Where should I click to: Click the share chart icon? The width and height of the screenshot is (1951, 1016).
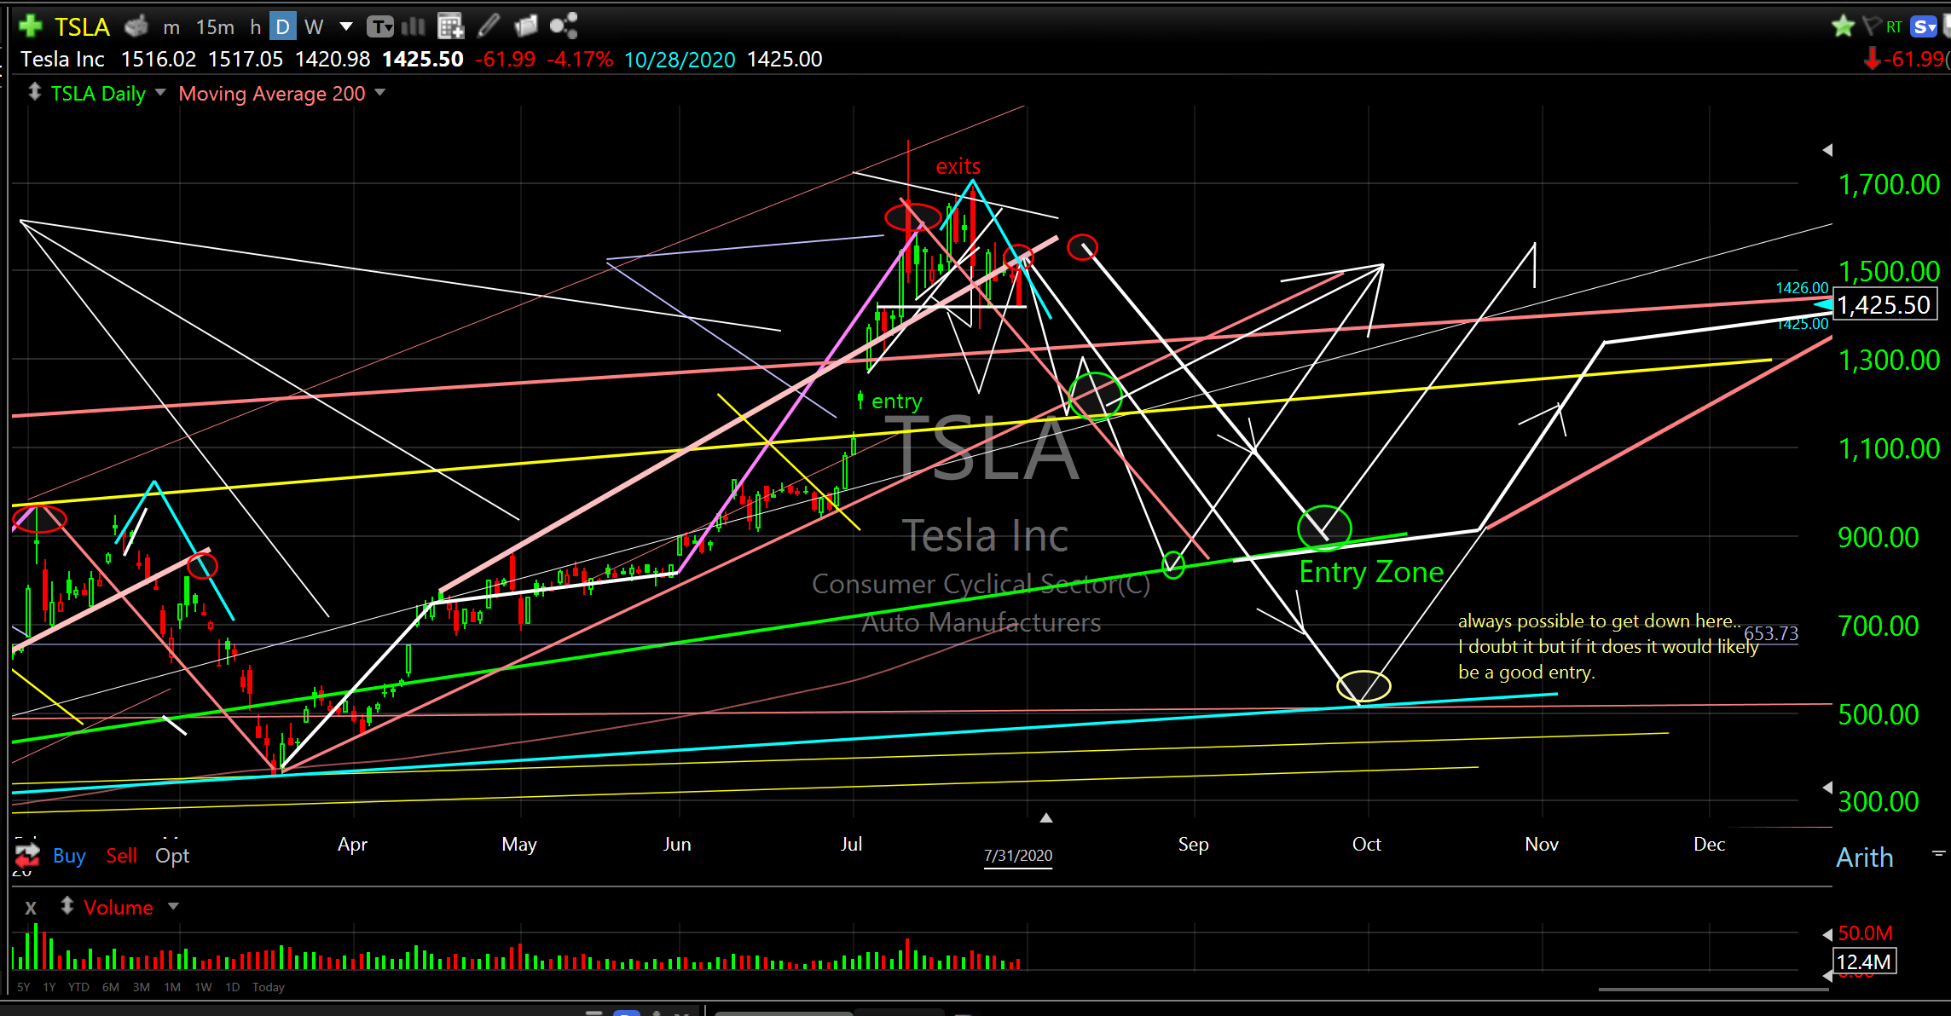(564, 26)
